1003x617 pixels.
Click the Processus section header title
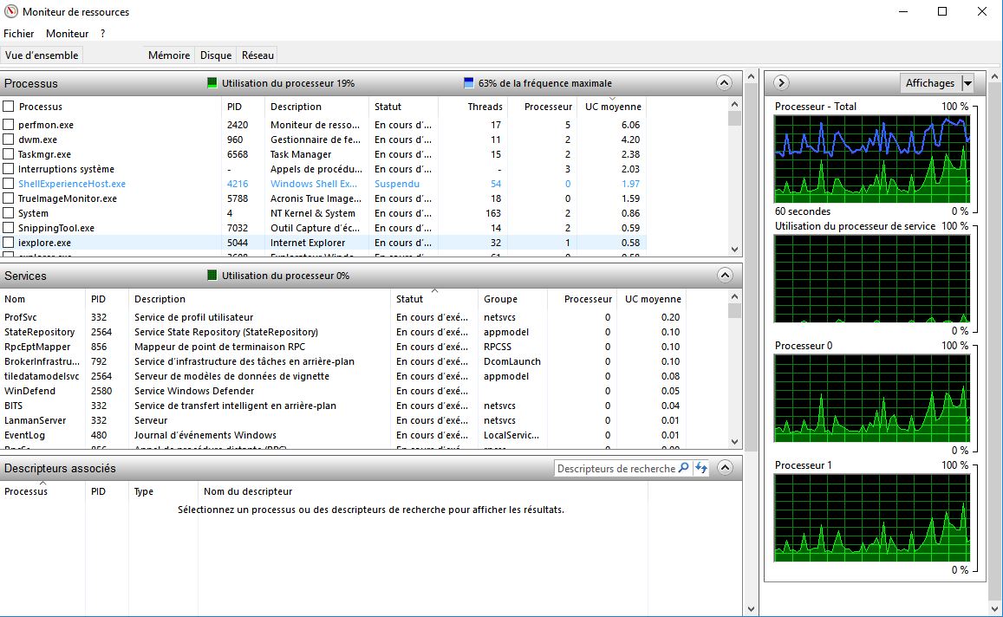pos(30,83)
